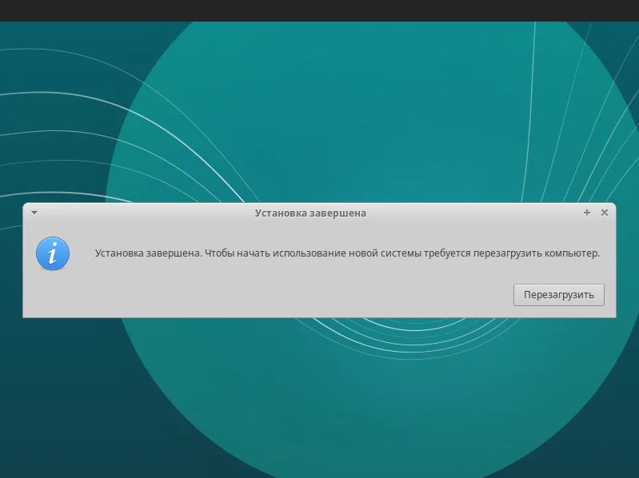Click the Установка завершена title text
This screenshot has height=478, width=639.
(310, 213)
